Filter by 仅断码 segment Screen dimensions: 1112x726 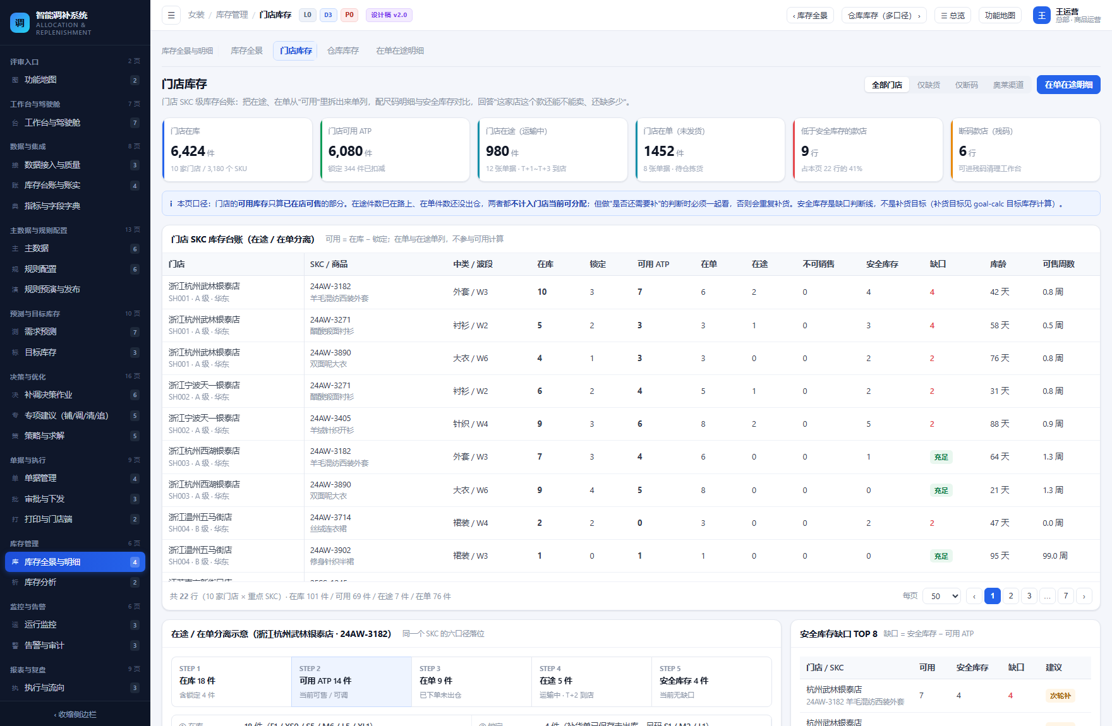click(966, 85)
